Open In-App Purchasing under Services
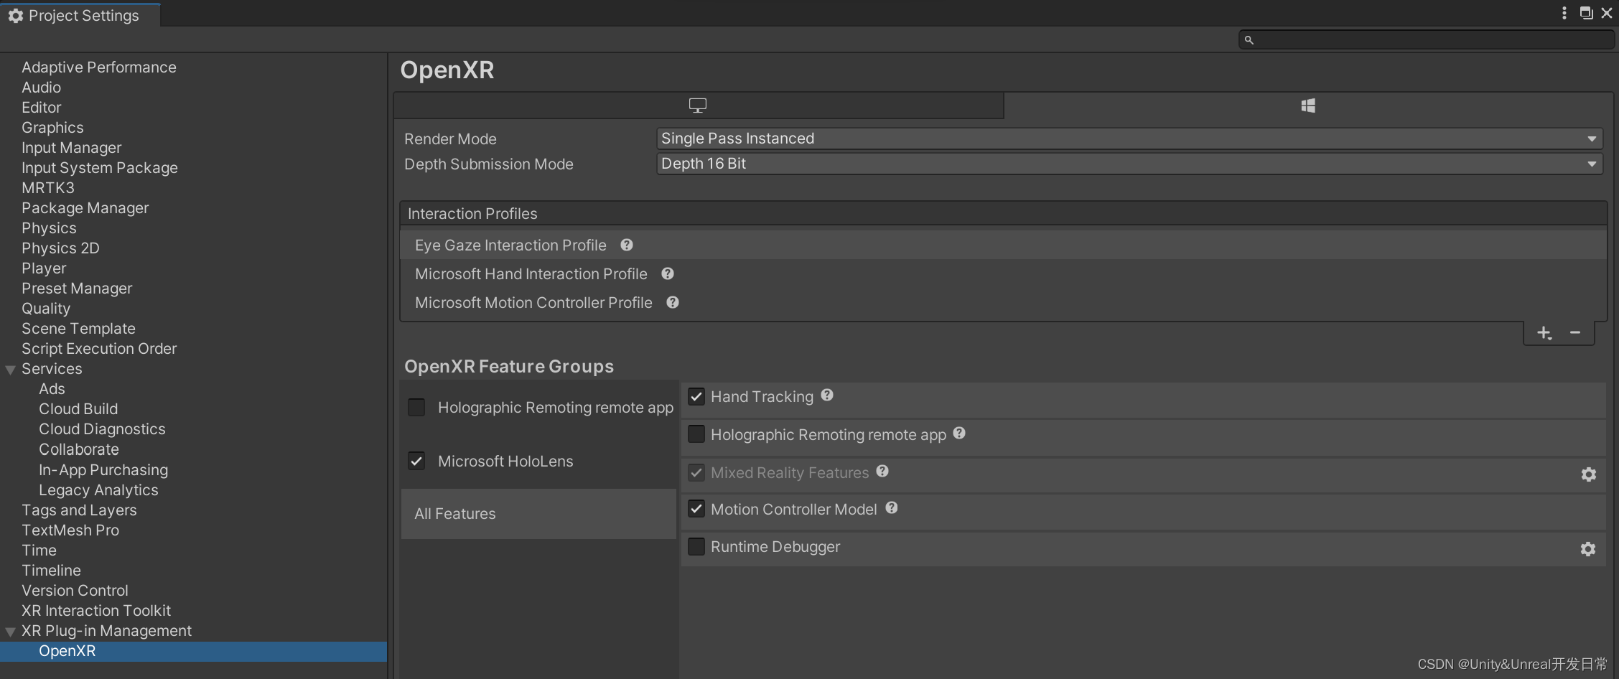This screenshot has width=1619, height=679. [103, 469]
